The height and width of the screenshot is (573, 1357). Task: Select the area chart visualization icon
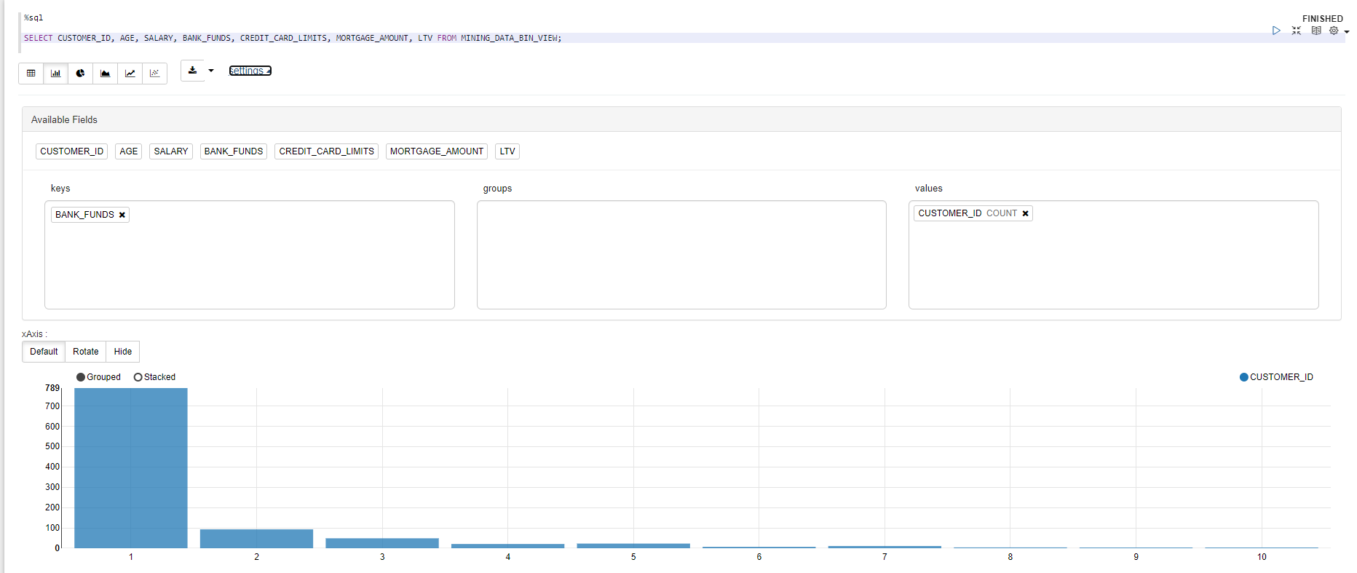click(105, 73)
